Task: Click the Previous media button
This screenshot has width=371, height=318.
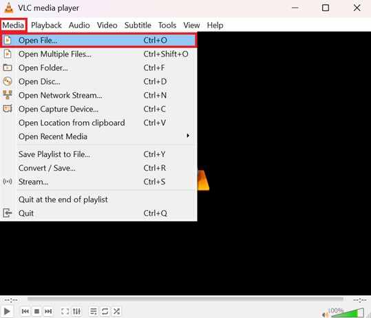Action: pyautogui.click(x=25, y=311)
